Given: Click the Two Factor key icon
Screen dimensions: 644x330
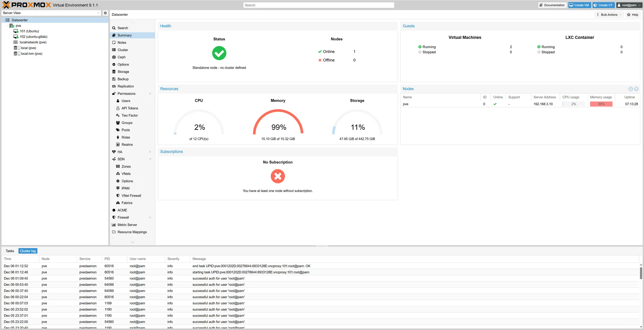Looking at the screenshot, I should 118,116.
